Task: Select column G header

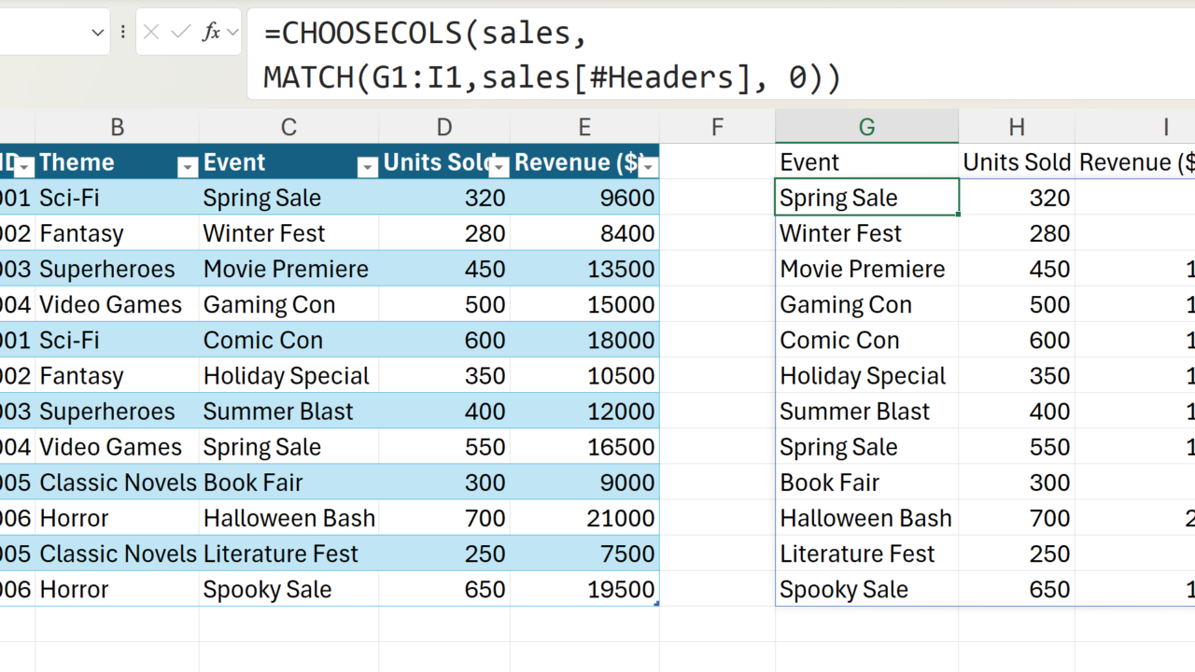Action: coord(865,128)
